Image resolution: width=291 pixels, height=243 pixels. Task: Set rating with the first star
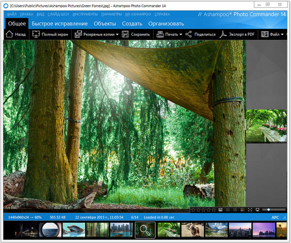coord(193,210)
